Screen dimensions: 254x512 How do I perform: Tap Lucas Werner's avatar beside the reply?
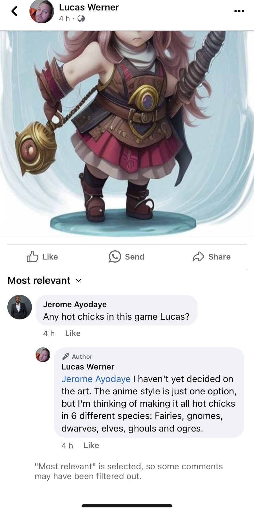pos(43,355)
